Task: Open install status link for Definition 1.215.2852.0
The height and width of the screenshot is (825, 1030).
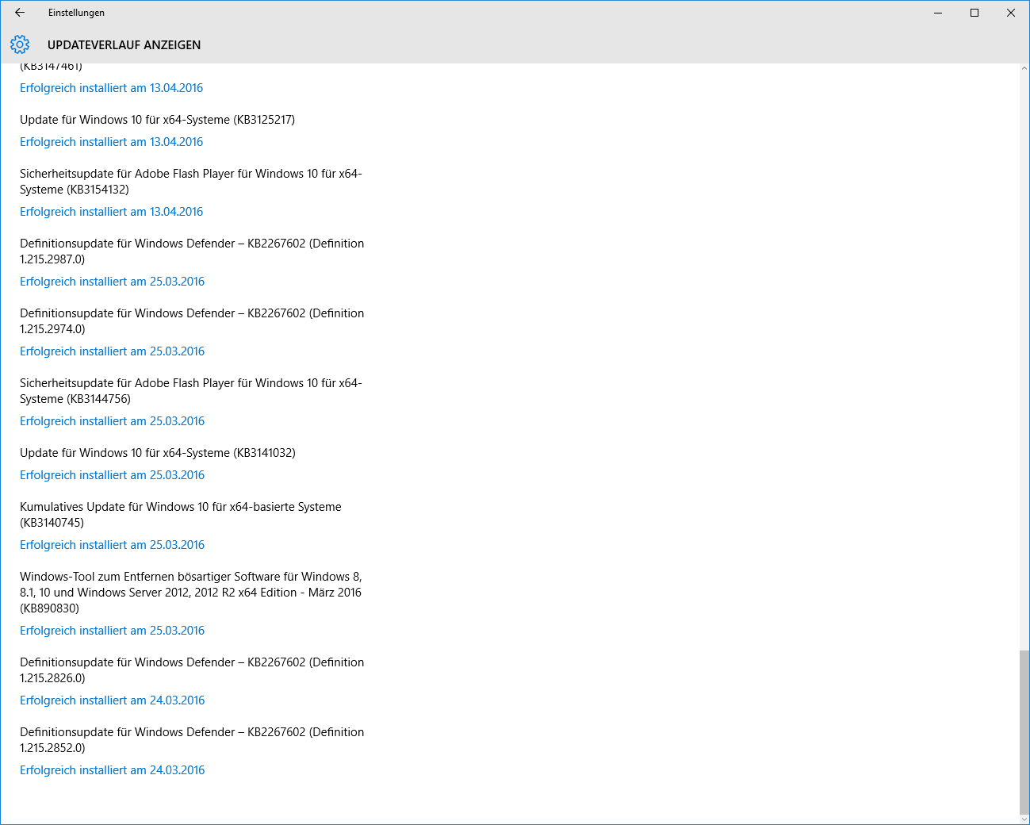Action: 112,770
